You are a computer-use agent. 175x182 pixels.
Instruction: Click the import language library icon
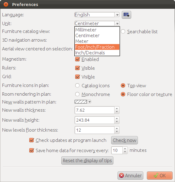[126, 15]
